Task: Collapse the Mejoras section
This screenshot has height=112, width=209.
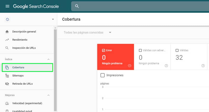Action: (48, 95)
